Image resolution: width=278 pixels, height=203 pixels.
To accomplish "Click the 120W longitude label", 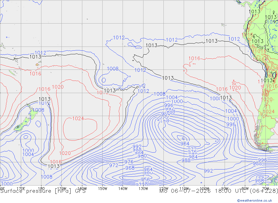I will 164,189.
